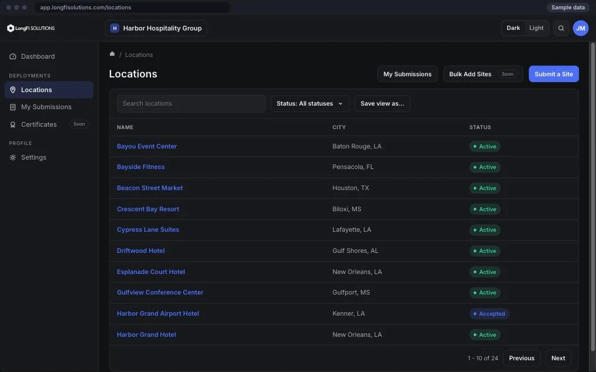Click the H badge of Harbor Hospitality Group
The height and width of the screenshot is (372, 596).
(x=115, y=28)
